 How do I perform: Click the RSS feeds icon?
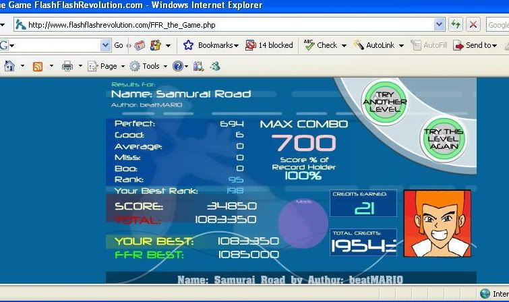pyautogui.click(x=38, y=66)
